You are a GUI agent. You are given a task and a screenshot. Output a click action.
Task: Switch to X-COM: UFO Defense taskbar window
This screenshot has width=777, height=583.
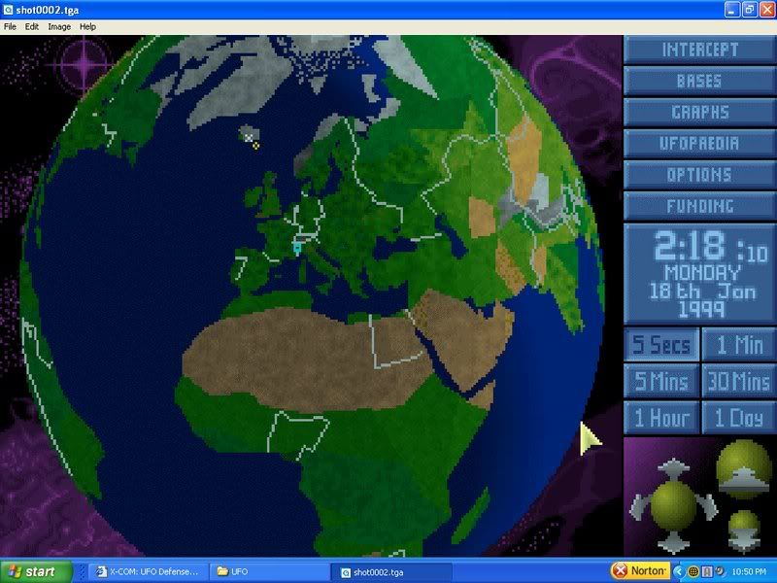click(148, 571)
